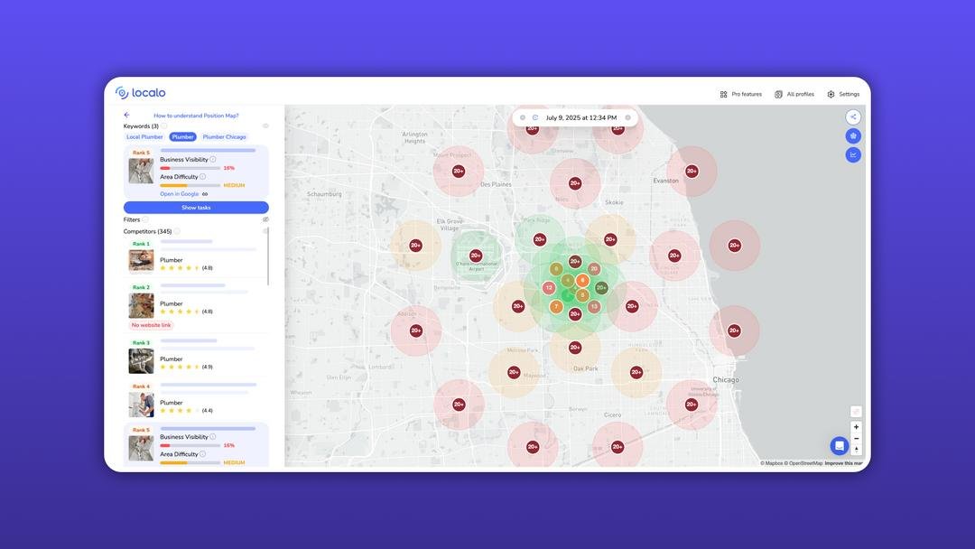The width and height of the screenshot is (975, 549).
Task: Click the Mapbox attribution link
Action: [771, 463]
